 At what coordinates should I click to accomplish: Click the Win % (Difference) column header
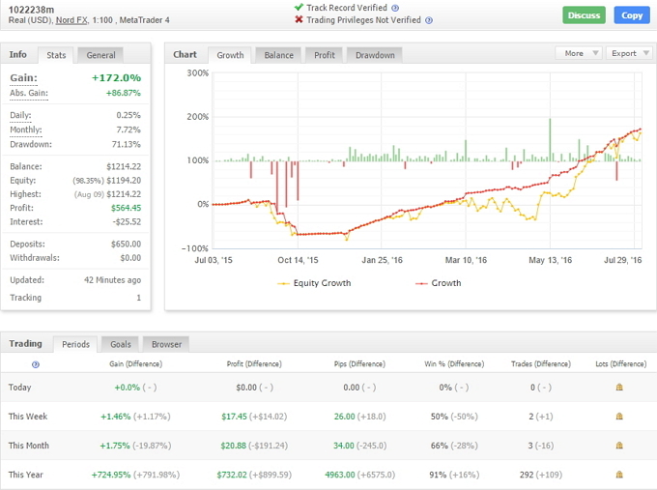click(x=454, y=363)
